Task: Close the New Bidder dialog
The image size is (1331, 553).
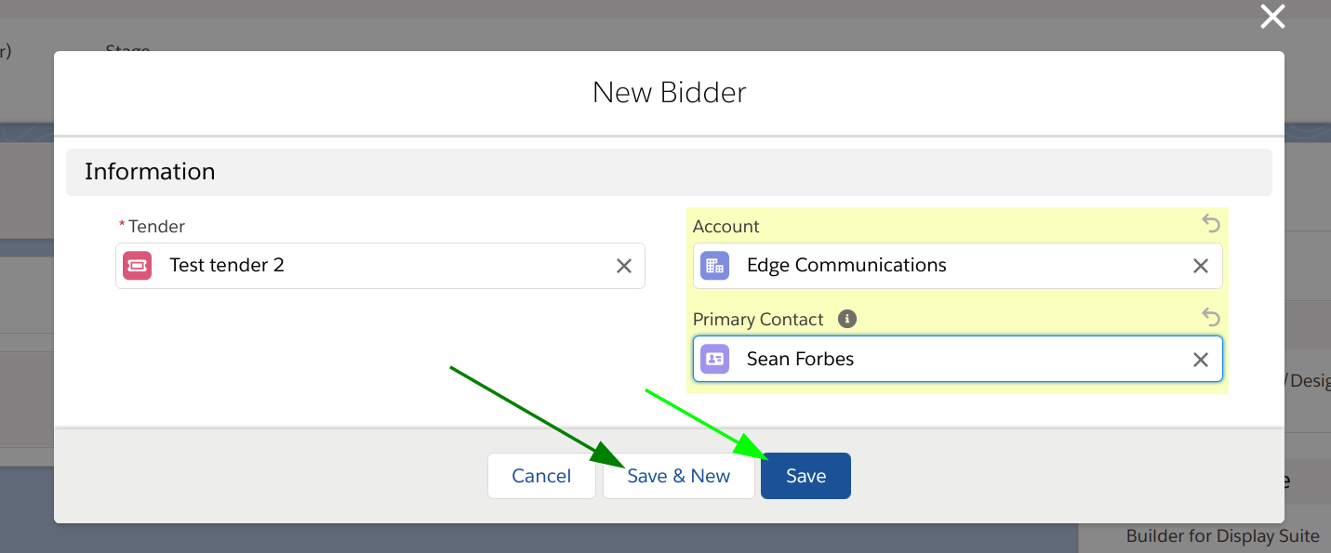Action: tap(1271, 17)
